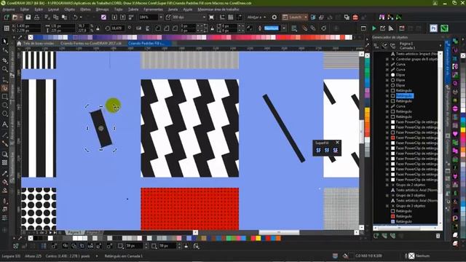Select the Pick tool in toolbox
Screen dimensions: 466x262
(5, 41)
